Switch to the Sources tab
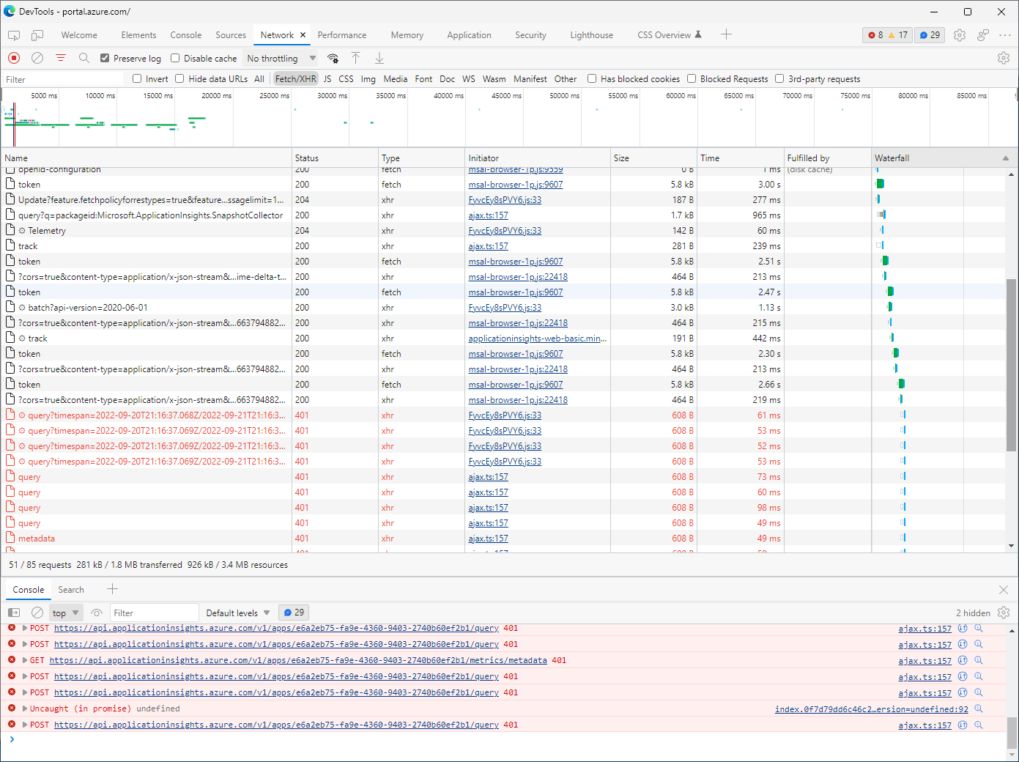Viewport: 1019px width, 762px height. 231,35
